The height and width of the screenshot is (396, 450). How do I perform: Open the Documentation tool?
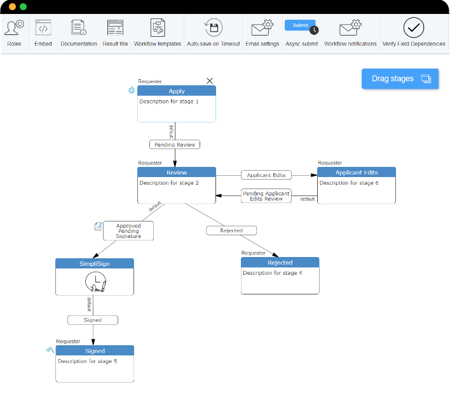click(79, 29)
